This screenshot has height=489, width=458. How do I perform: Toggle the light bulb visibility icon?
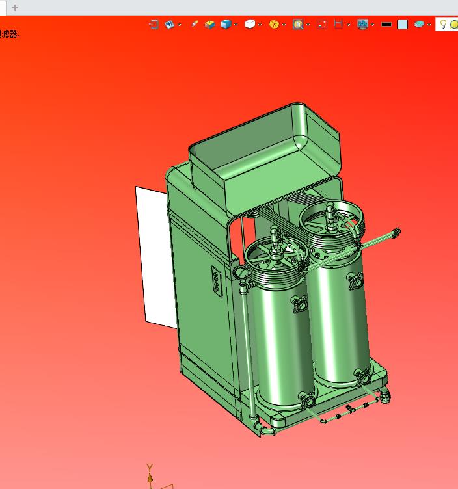click(443, 24)
